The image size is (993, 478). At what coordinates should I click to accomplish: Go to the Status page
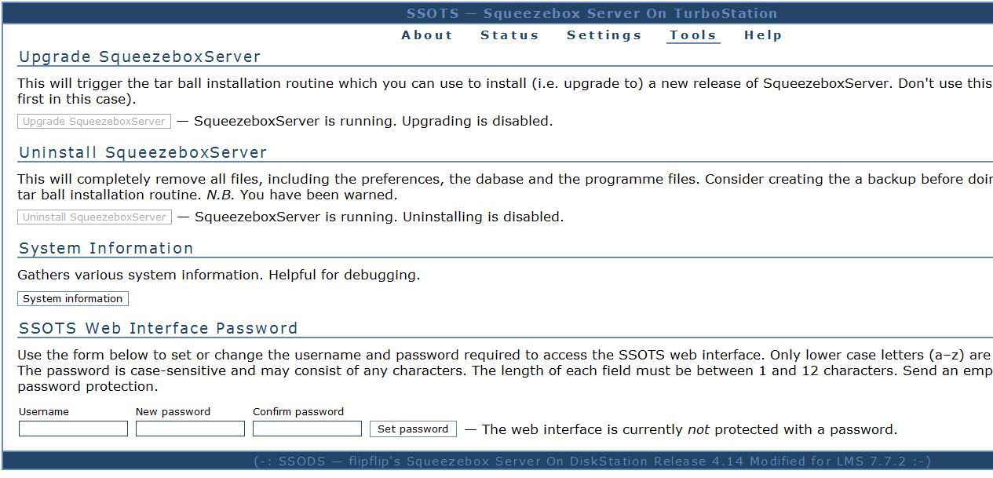[509, 35]
